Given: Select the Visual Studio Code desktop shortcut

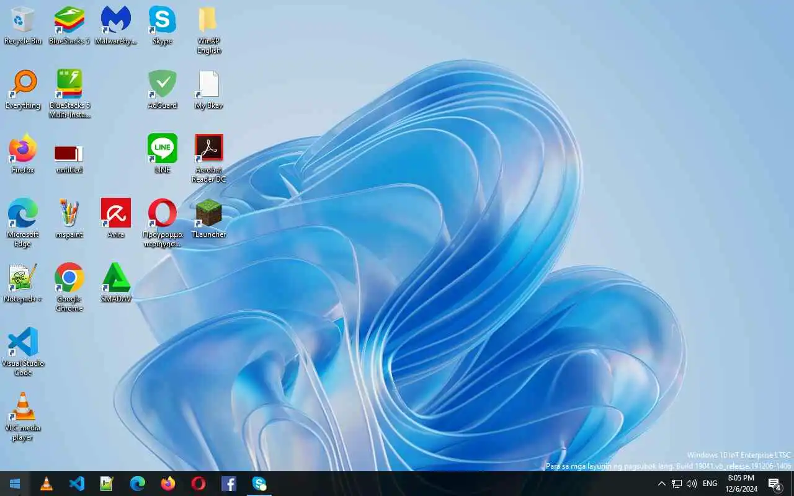Looking at the screenshot, I should tap(23, 352).
